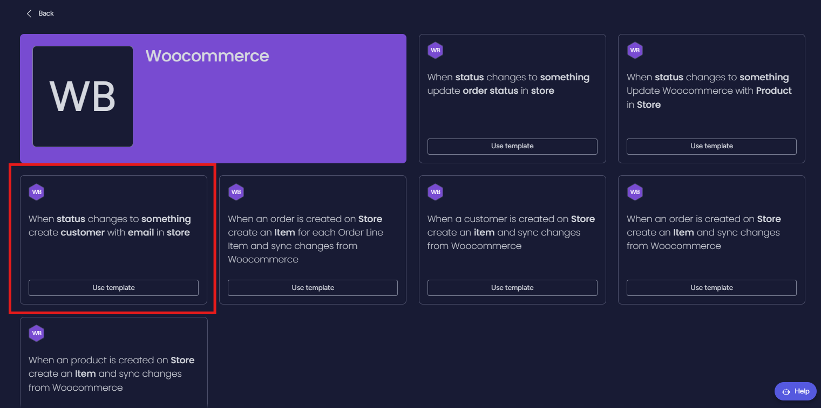821x408 pixels.
Task: Click the Woocommerce heading in the purple banner
Action: pos(207,56)
